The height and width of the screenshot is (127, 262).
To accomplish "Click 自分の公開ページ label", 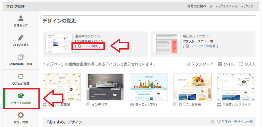I will point(200,6).
